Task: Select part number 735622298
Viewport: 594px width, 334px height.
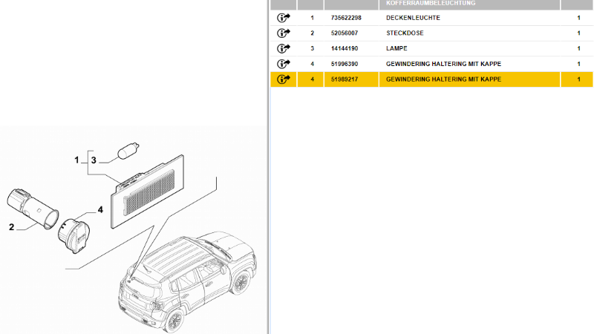Action: (346, 17)
